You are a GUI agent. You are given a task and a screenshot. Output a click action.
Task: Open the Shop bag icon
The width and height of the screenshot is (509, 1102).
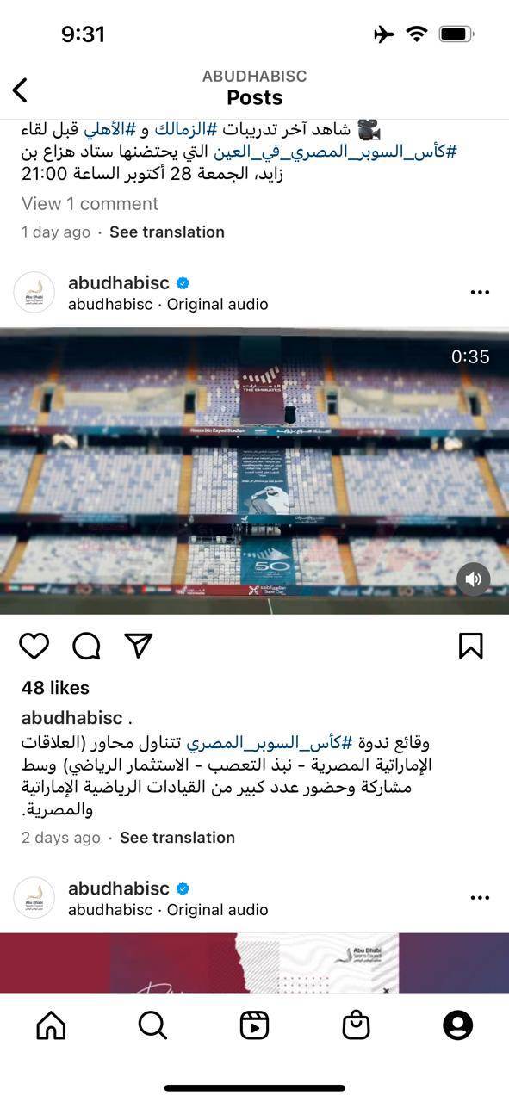click(x=356, y=1025)
